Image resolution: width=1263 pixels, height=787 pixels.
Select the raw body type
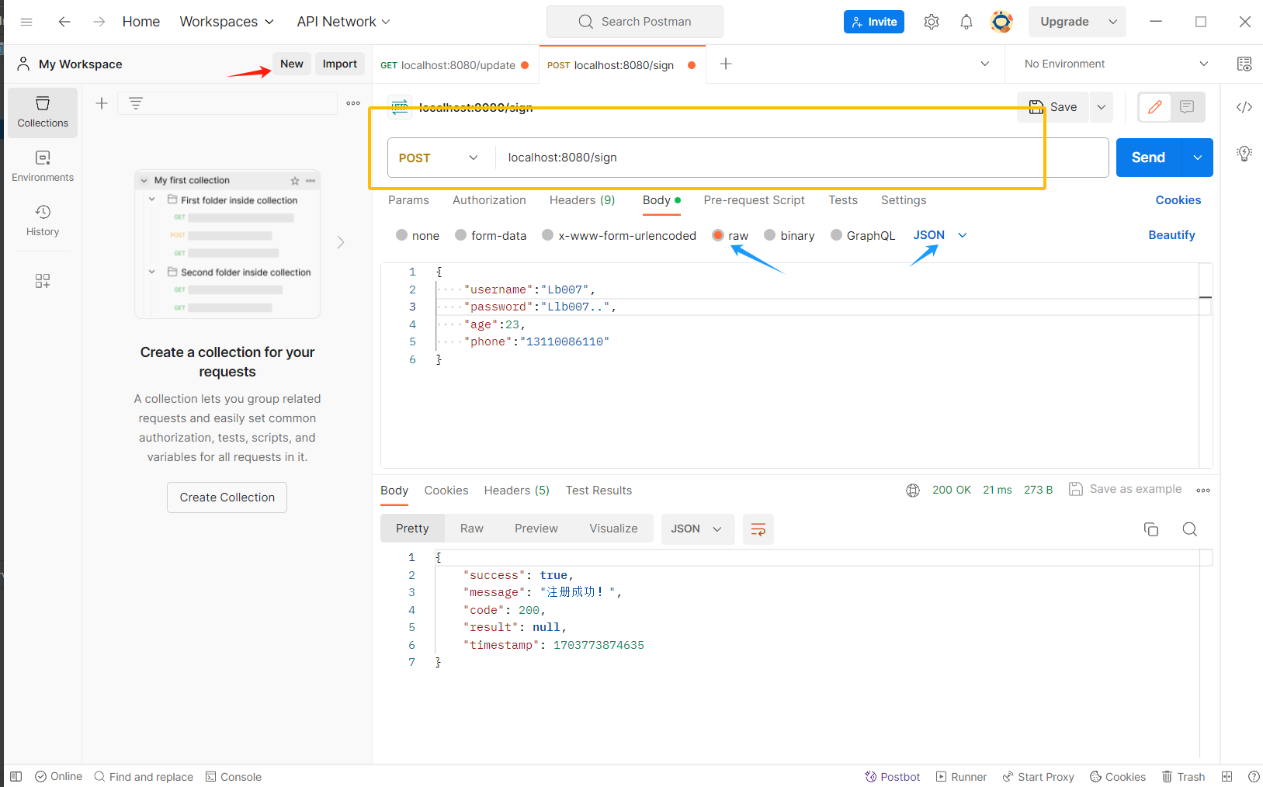coord(718,235)
